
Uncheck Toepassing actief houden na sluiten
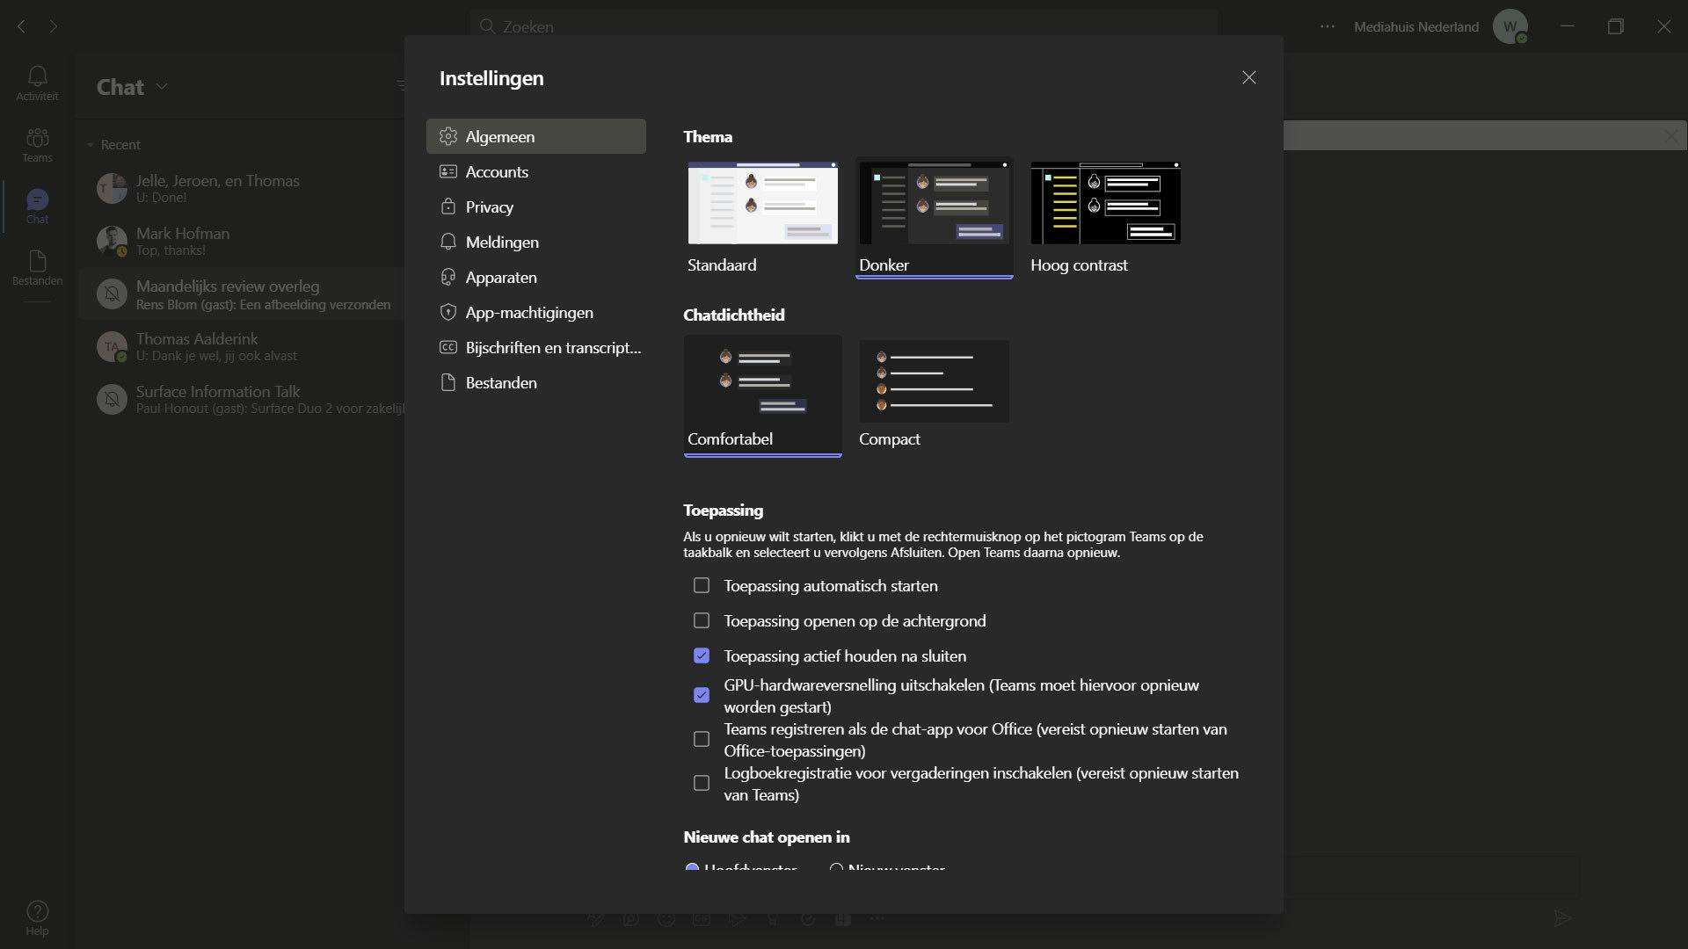click(x=701, y=656)
